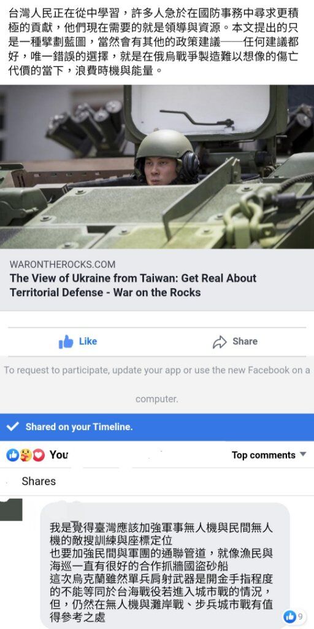Click the post's Chinese description text
This screenshot has height=629, width=314.
click(153, 42)
